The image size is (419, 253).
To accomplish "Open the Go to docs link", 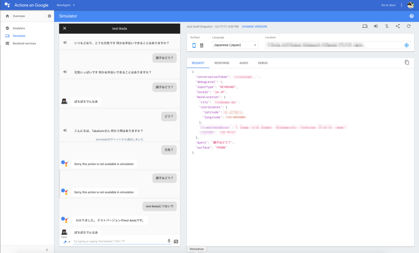I will click(x=388, y=5).
